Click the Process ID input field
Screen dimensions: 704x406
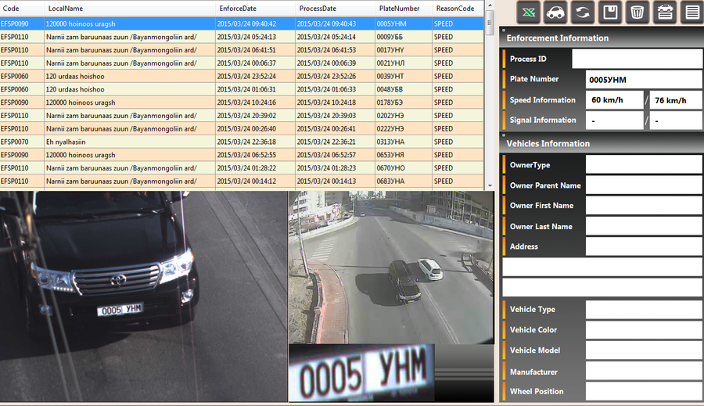tap(637, 59)
